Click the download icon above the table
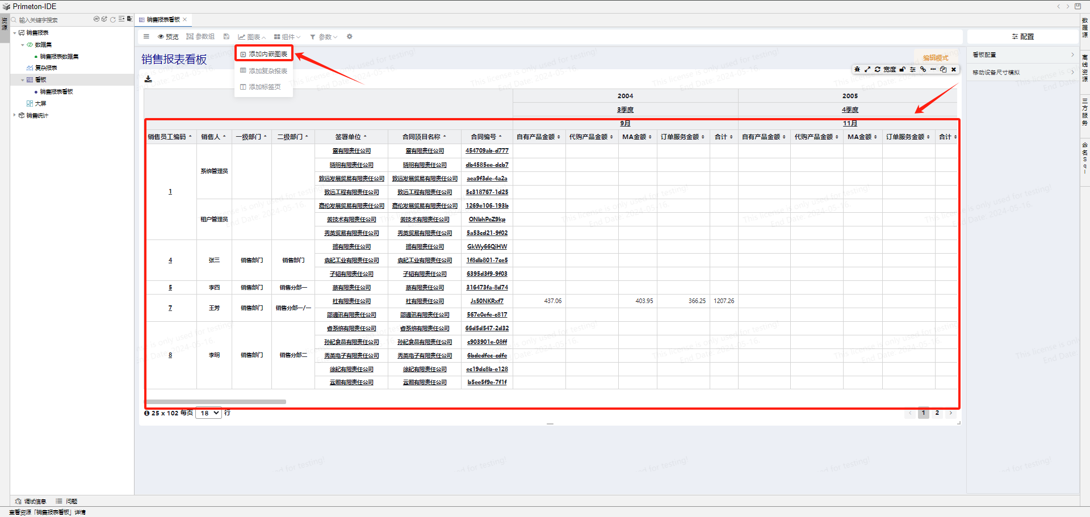1090x517 pixels. point(148,79)
